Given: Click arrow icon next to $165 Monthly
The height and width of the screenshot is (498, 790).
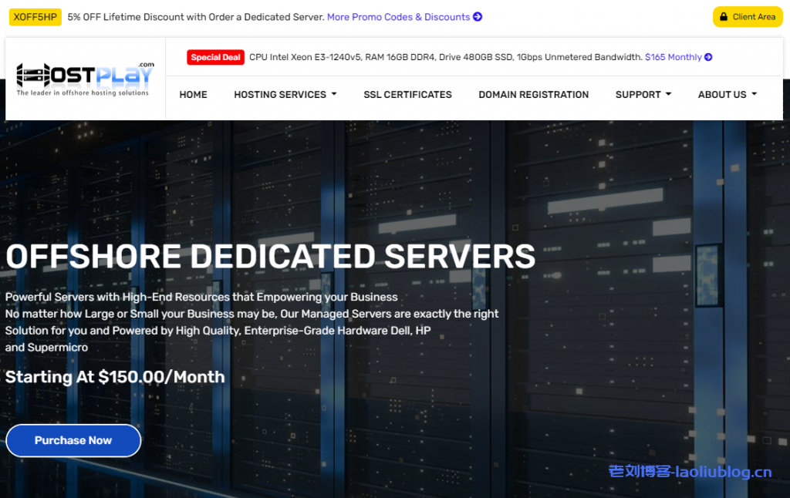Looking at the screenshot, I should point(708,57).
